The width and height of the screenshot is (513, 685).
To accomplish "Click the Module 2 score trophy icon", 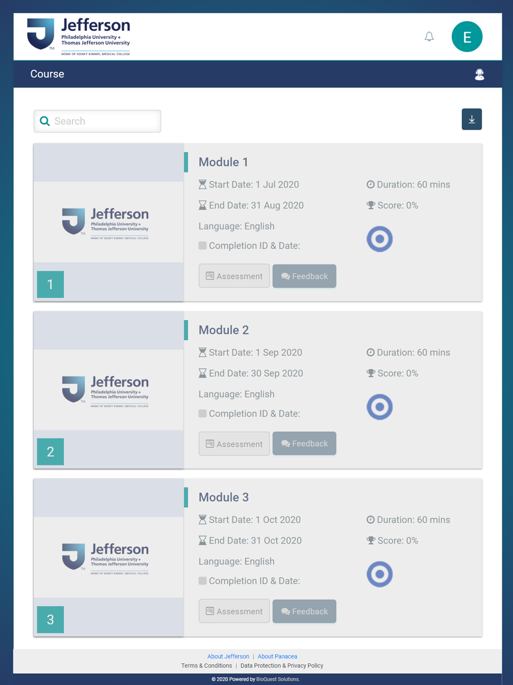I will [371, 373].
